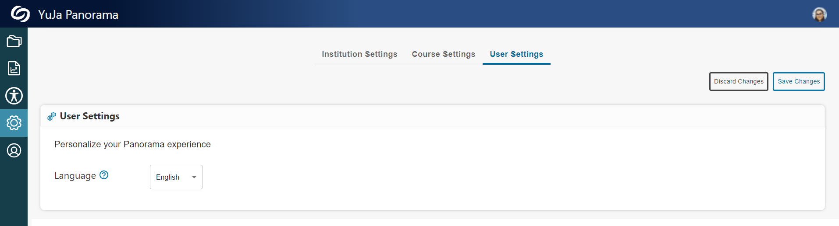The width and height of the screenshot is (839, 226).
Task: Click the user avatar in top bar
Action: 819,14
